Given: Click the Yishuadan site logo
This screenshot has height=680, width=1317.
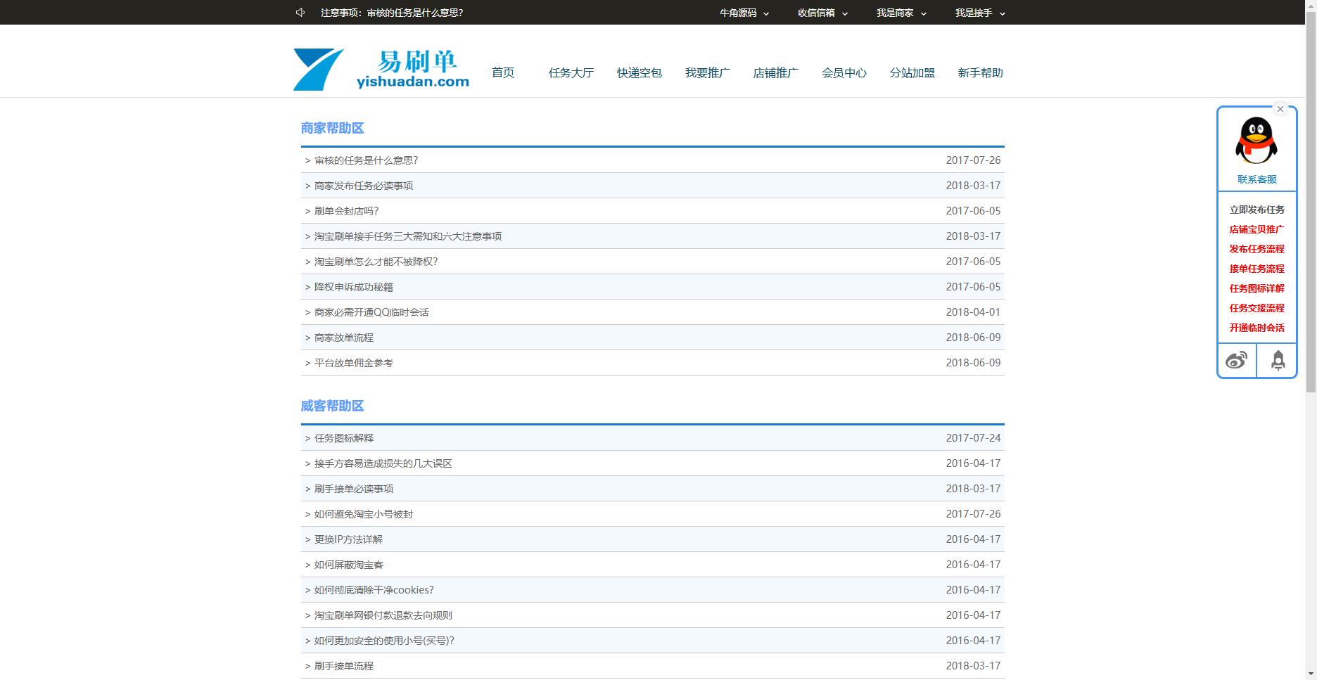Looking at the screenshot, I should [x=381, y=70].
